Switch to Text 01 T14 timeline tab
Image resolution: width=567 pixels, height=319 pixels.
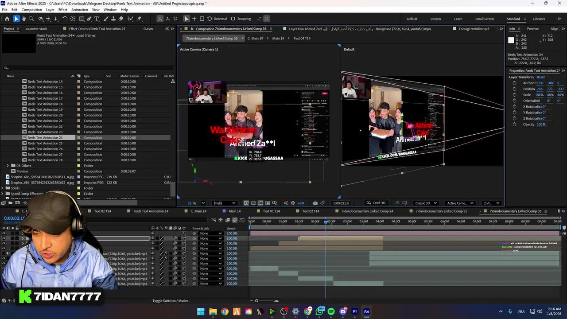[272, 211]
